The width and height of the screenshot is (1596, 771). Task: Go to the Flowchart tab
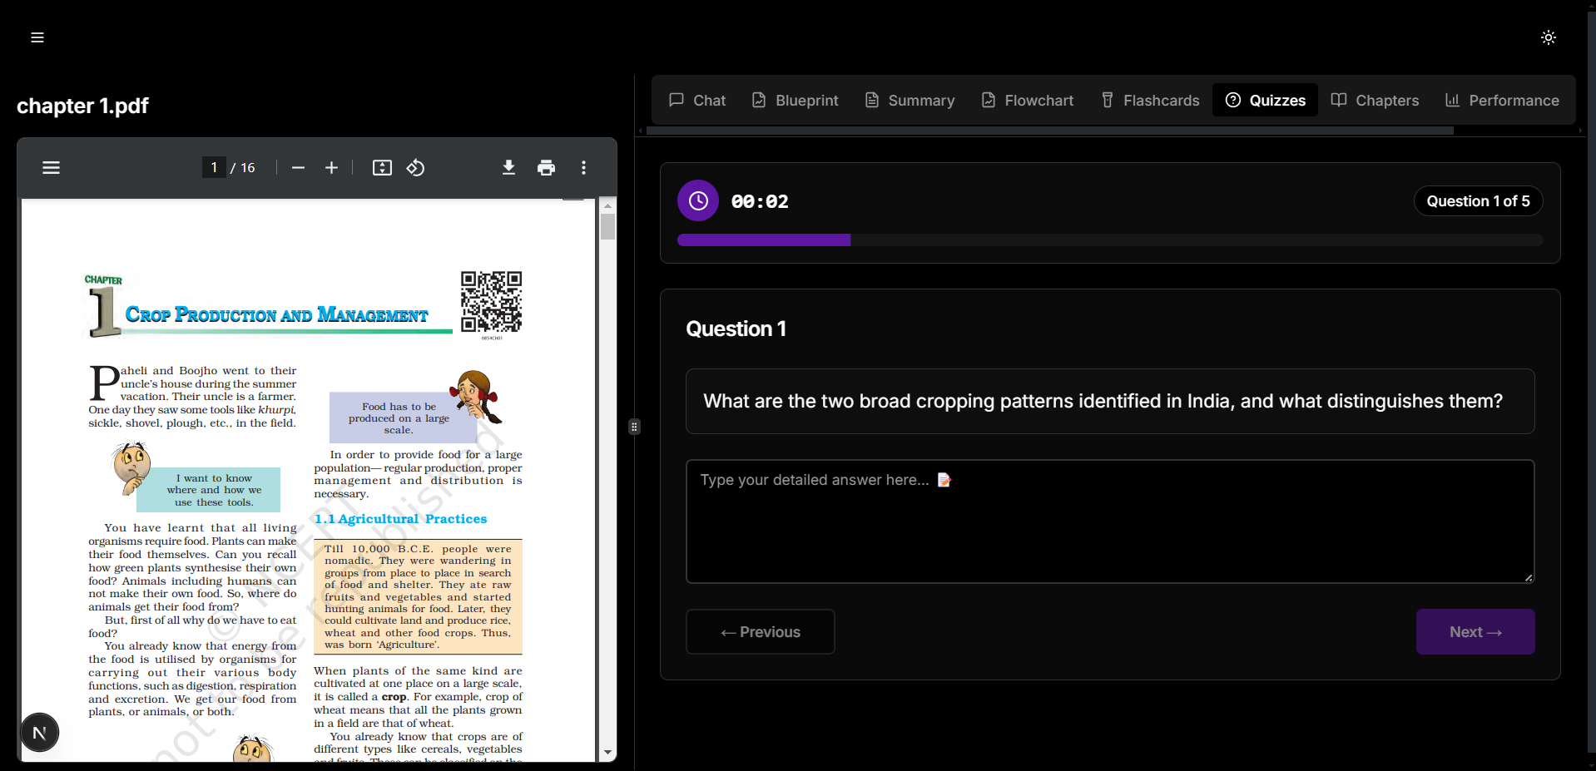coord(1027,101)
